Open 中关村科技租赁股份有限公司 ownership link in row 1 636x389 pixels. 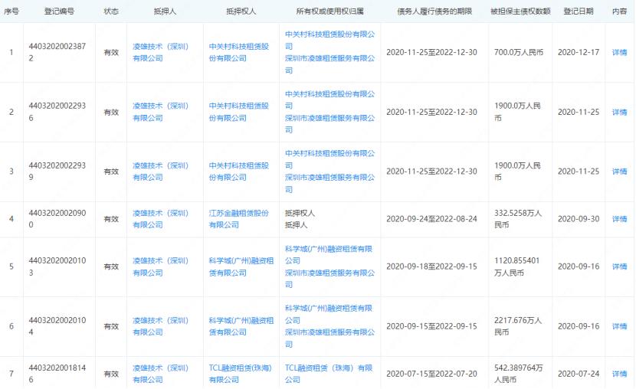click(x=329, y=40)
